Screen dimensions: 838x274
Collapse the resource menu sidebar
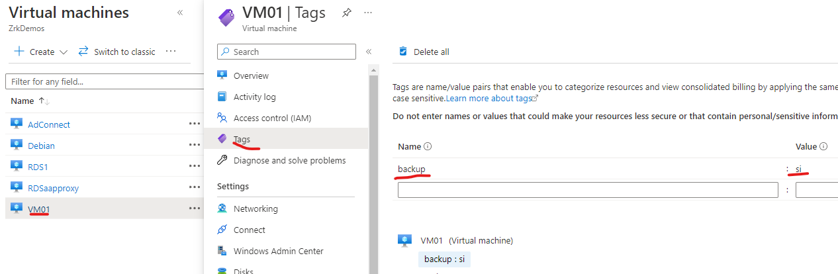point(369,52)
